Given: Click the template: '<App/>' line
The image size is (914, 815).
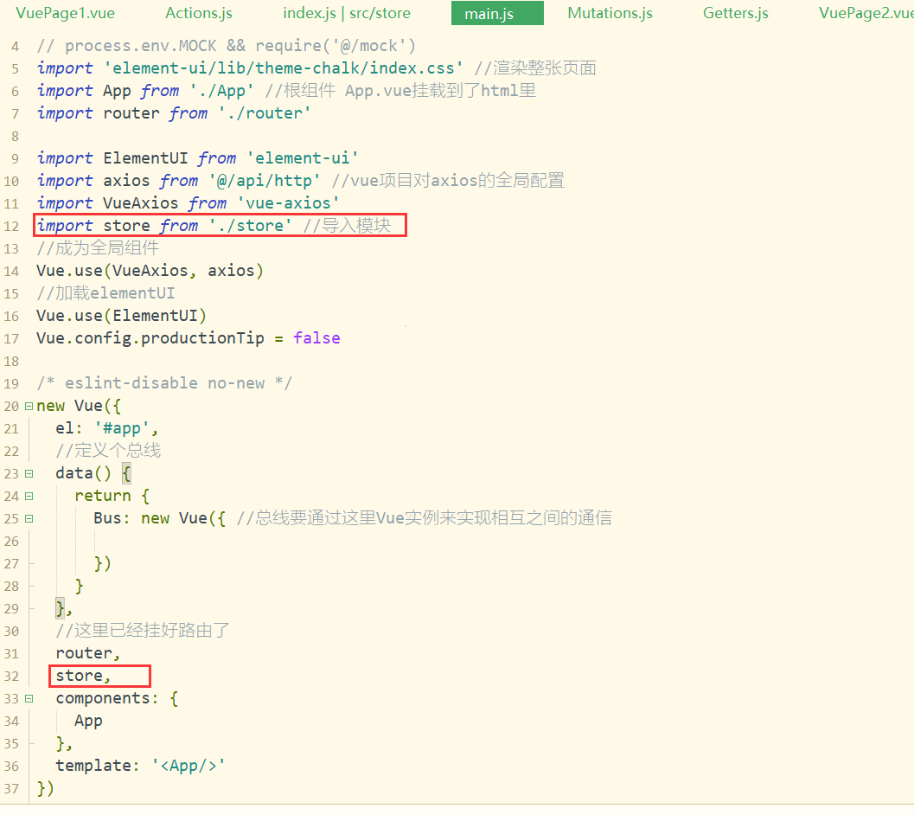Looking at the screenshot, I should tap(140, 766).
